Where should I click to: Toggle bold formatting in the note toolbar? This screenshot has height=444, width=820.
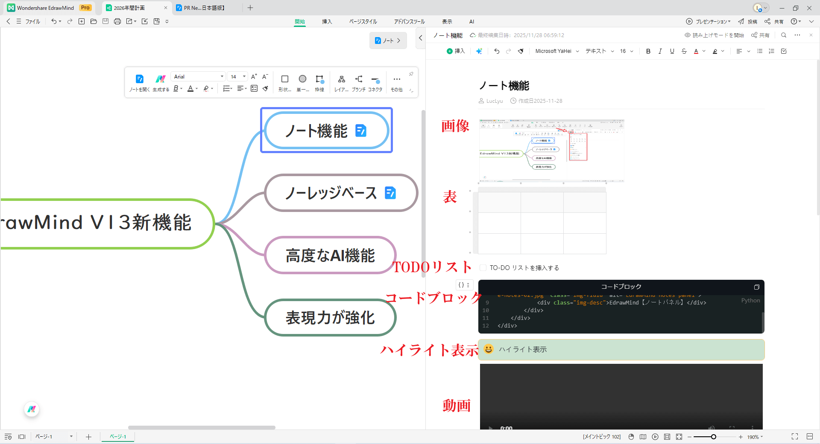pyautogui.click(x=648, y=51)
